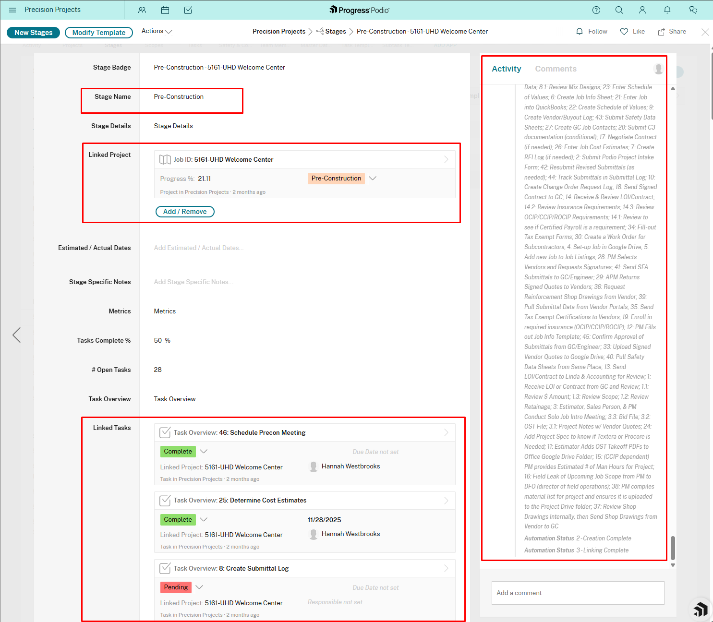The width and height of the screenshot is (713, 622).
Task: Click the New Stages button
Action: coord(33,32)
